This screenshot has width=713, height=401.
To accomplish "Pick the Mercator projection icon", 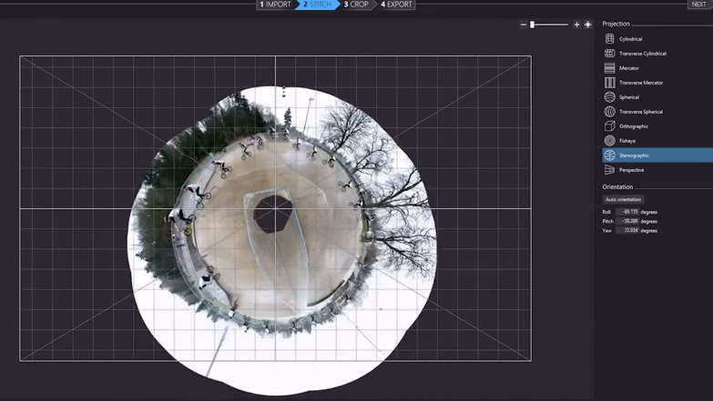I will coord(609,68).
